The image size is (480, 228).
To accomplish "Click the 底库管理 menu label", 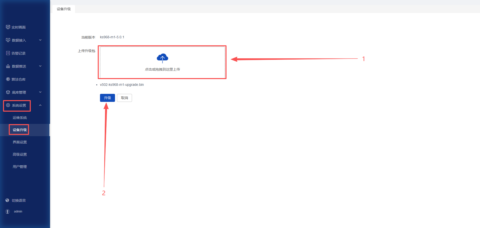I will (19, 92).
